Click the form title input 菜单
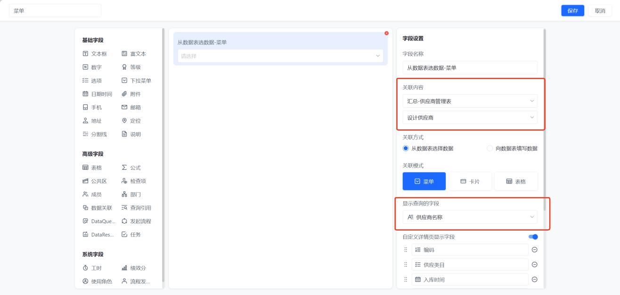The width and height of the screenshot is (620, 295). click(55, 11)
